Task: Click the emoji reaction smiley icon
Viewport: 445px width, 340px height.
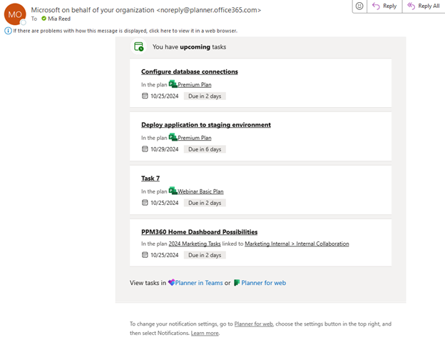Action: pyautogui.click(x=359, y=6)
